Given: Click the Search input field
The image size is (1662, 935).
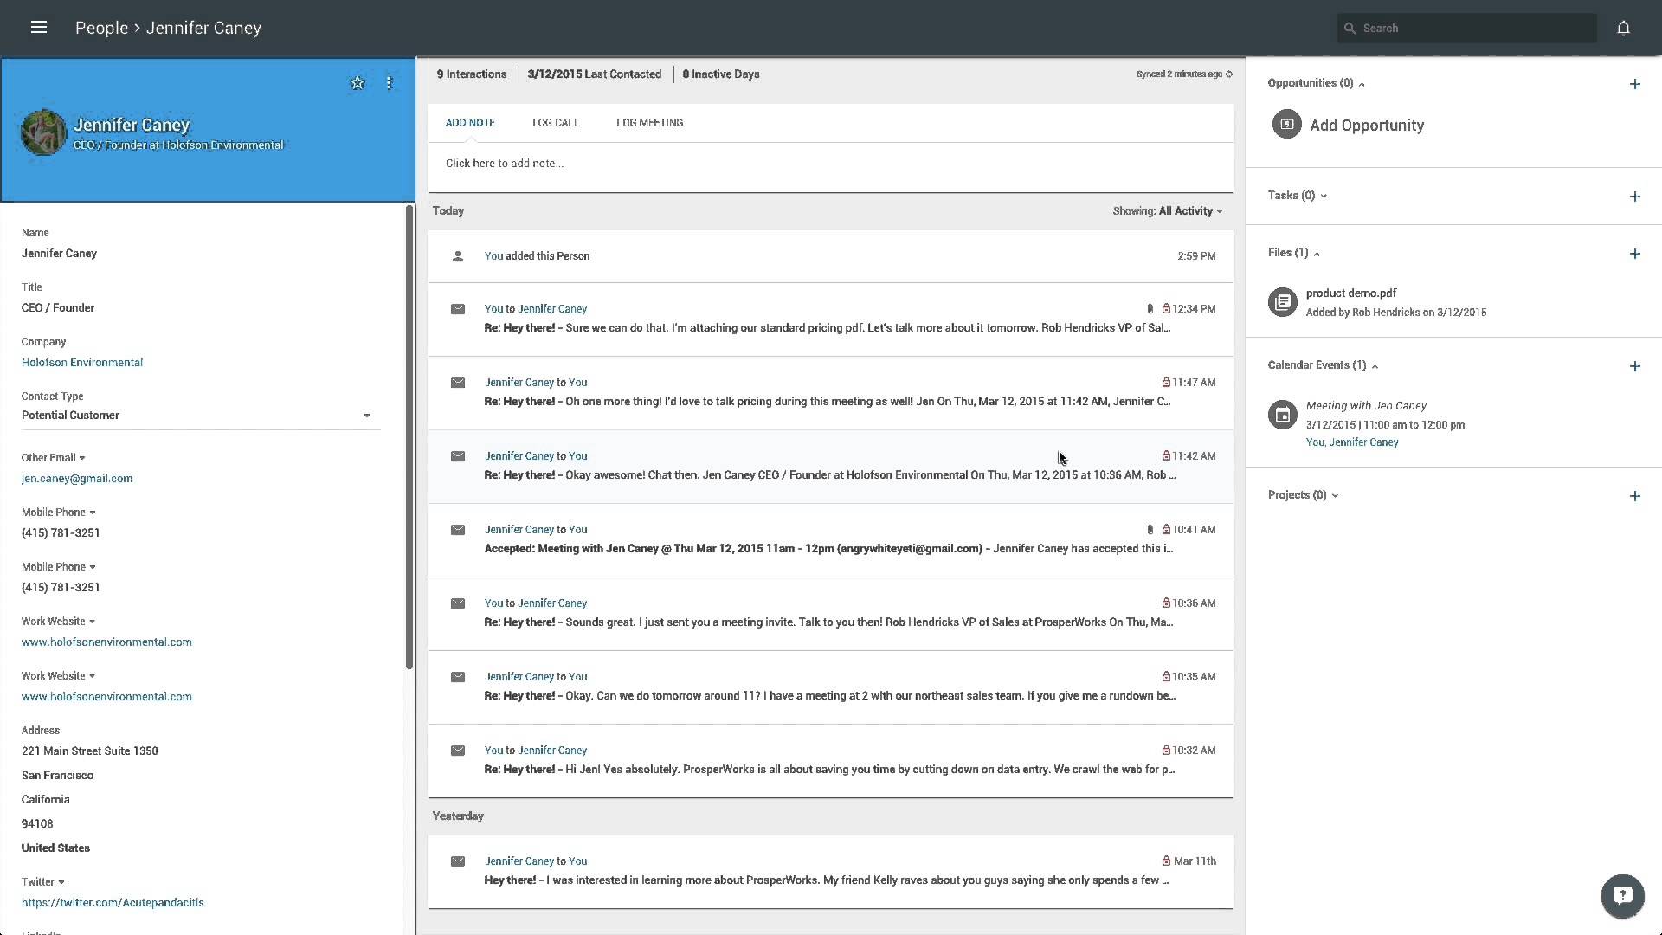Looking at the screenshot, I should coord(1466,29).
